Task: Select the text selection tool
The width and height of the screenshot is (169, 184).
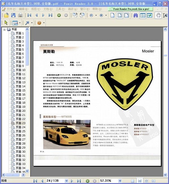Action: point(165,15)
